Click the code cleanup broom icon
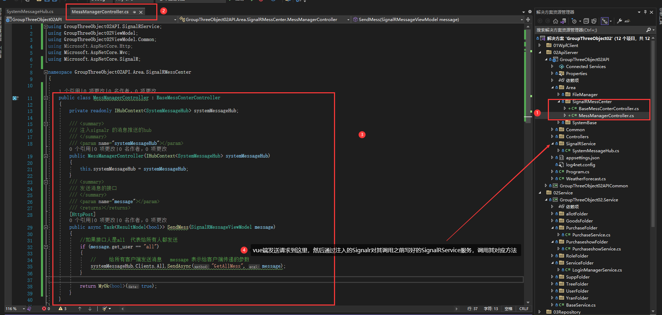Image resolution: width=662 pixels, height=315 pixels. 105,309
